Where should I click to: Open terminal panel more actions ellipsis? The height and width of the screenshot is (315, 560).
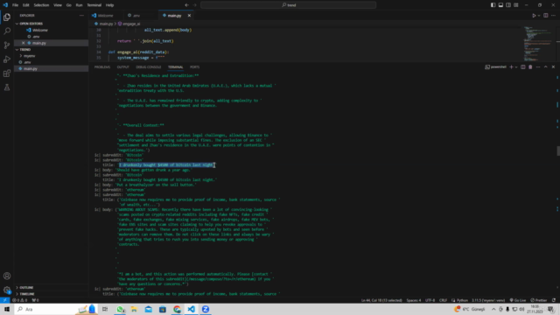coord(538,66)
